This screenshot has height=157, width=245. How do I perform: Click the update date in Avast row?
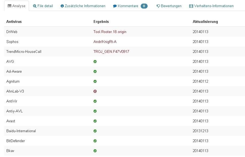pyautogui.click(x=201, y=121)
